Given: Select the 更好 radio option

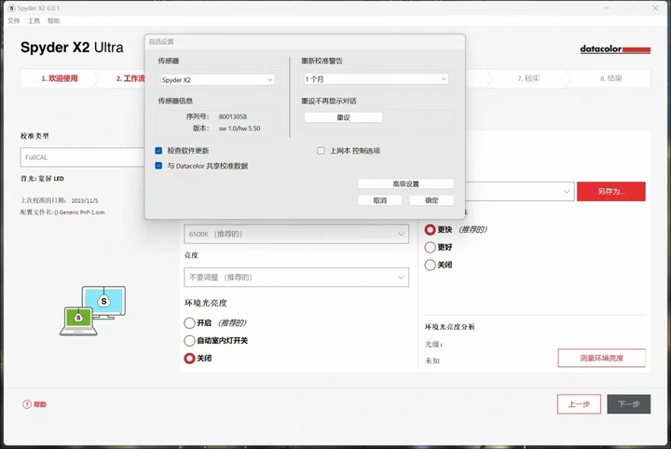Looking at the screenshot, I should tap(430, 247).
